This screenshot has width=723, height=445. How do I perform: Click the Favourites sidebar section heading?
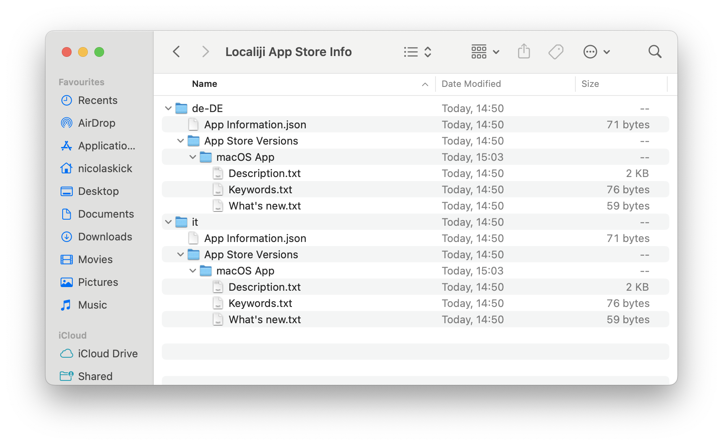tap(81, 82)
